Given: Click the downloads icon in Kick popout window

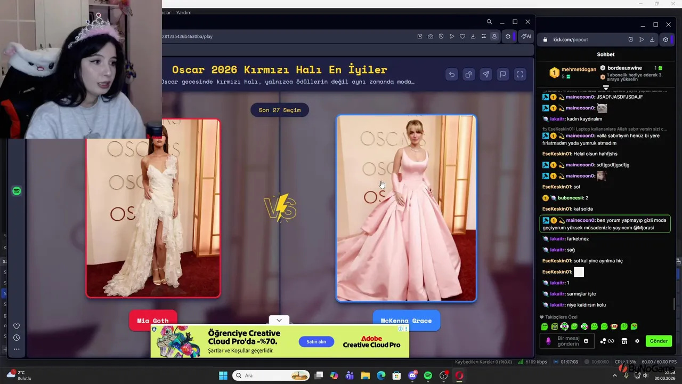Looking at the screenshot, I should 652,39.
